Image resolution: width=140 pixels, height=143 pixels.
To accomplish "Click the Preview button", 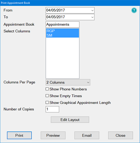I will point(53,135).
